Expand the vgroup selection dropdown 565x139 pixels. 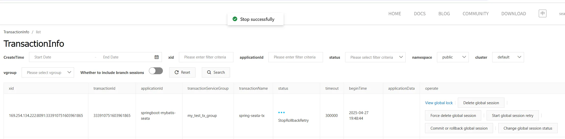(x=48, y=72)
